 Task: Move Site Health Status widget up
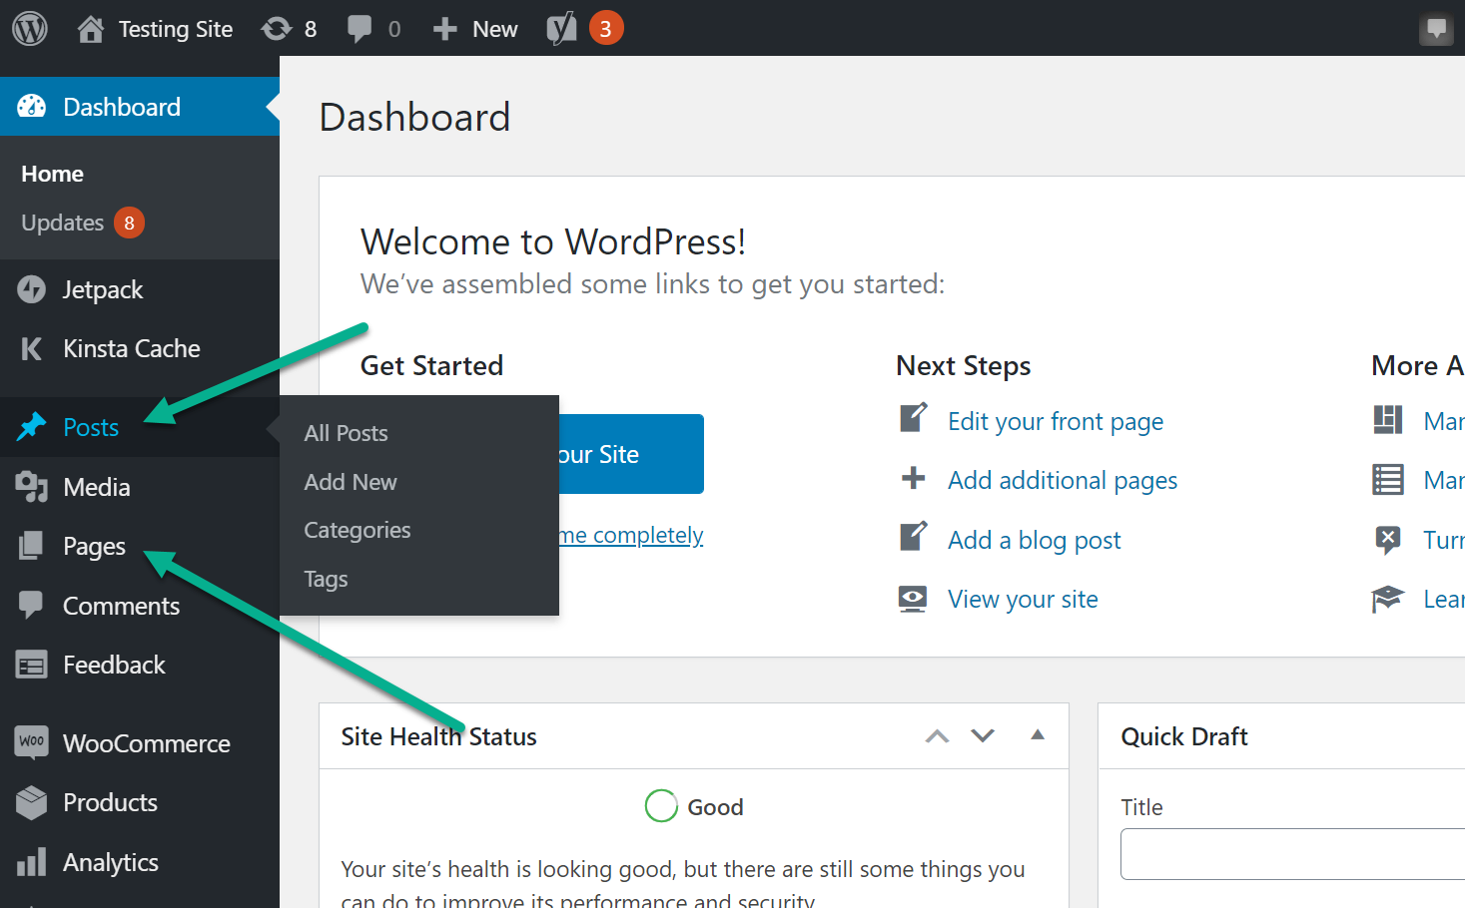(x=937, y=736)
